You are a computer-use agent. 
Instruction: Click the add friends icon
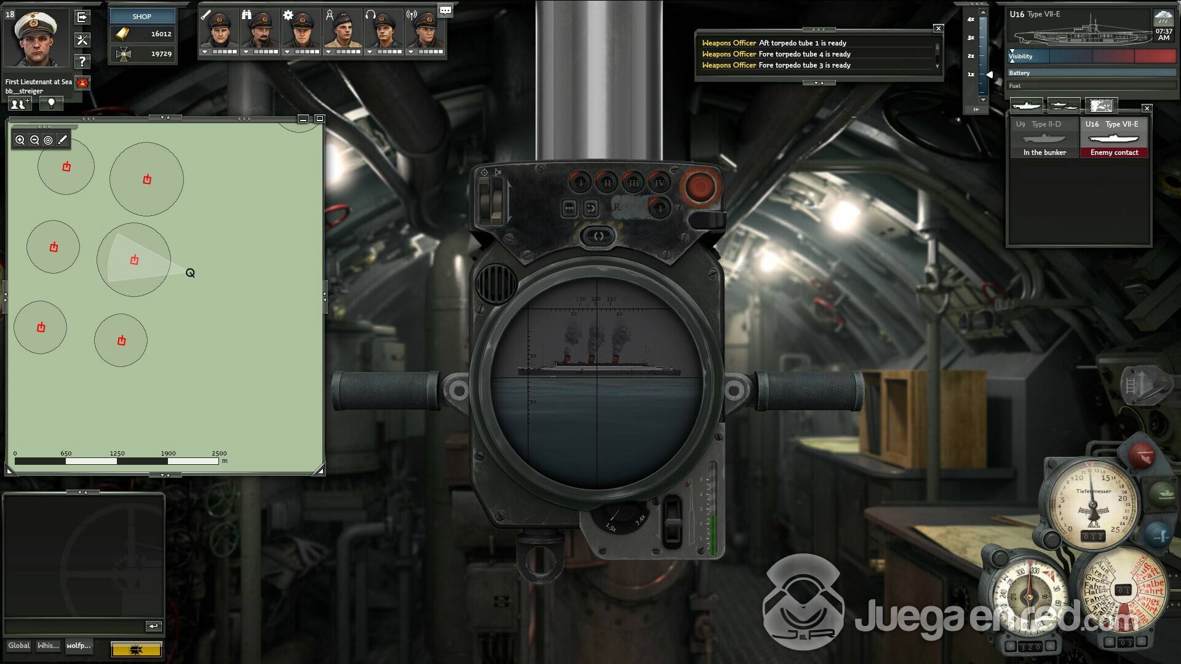click(x=20, y=104)
